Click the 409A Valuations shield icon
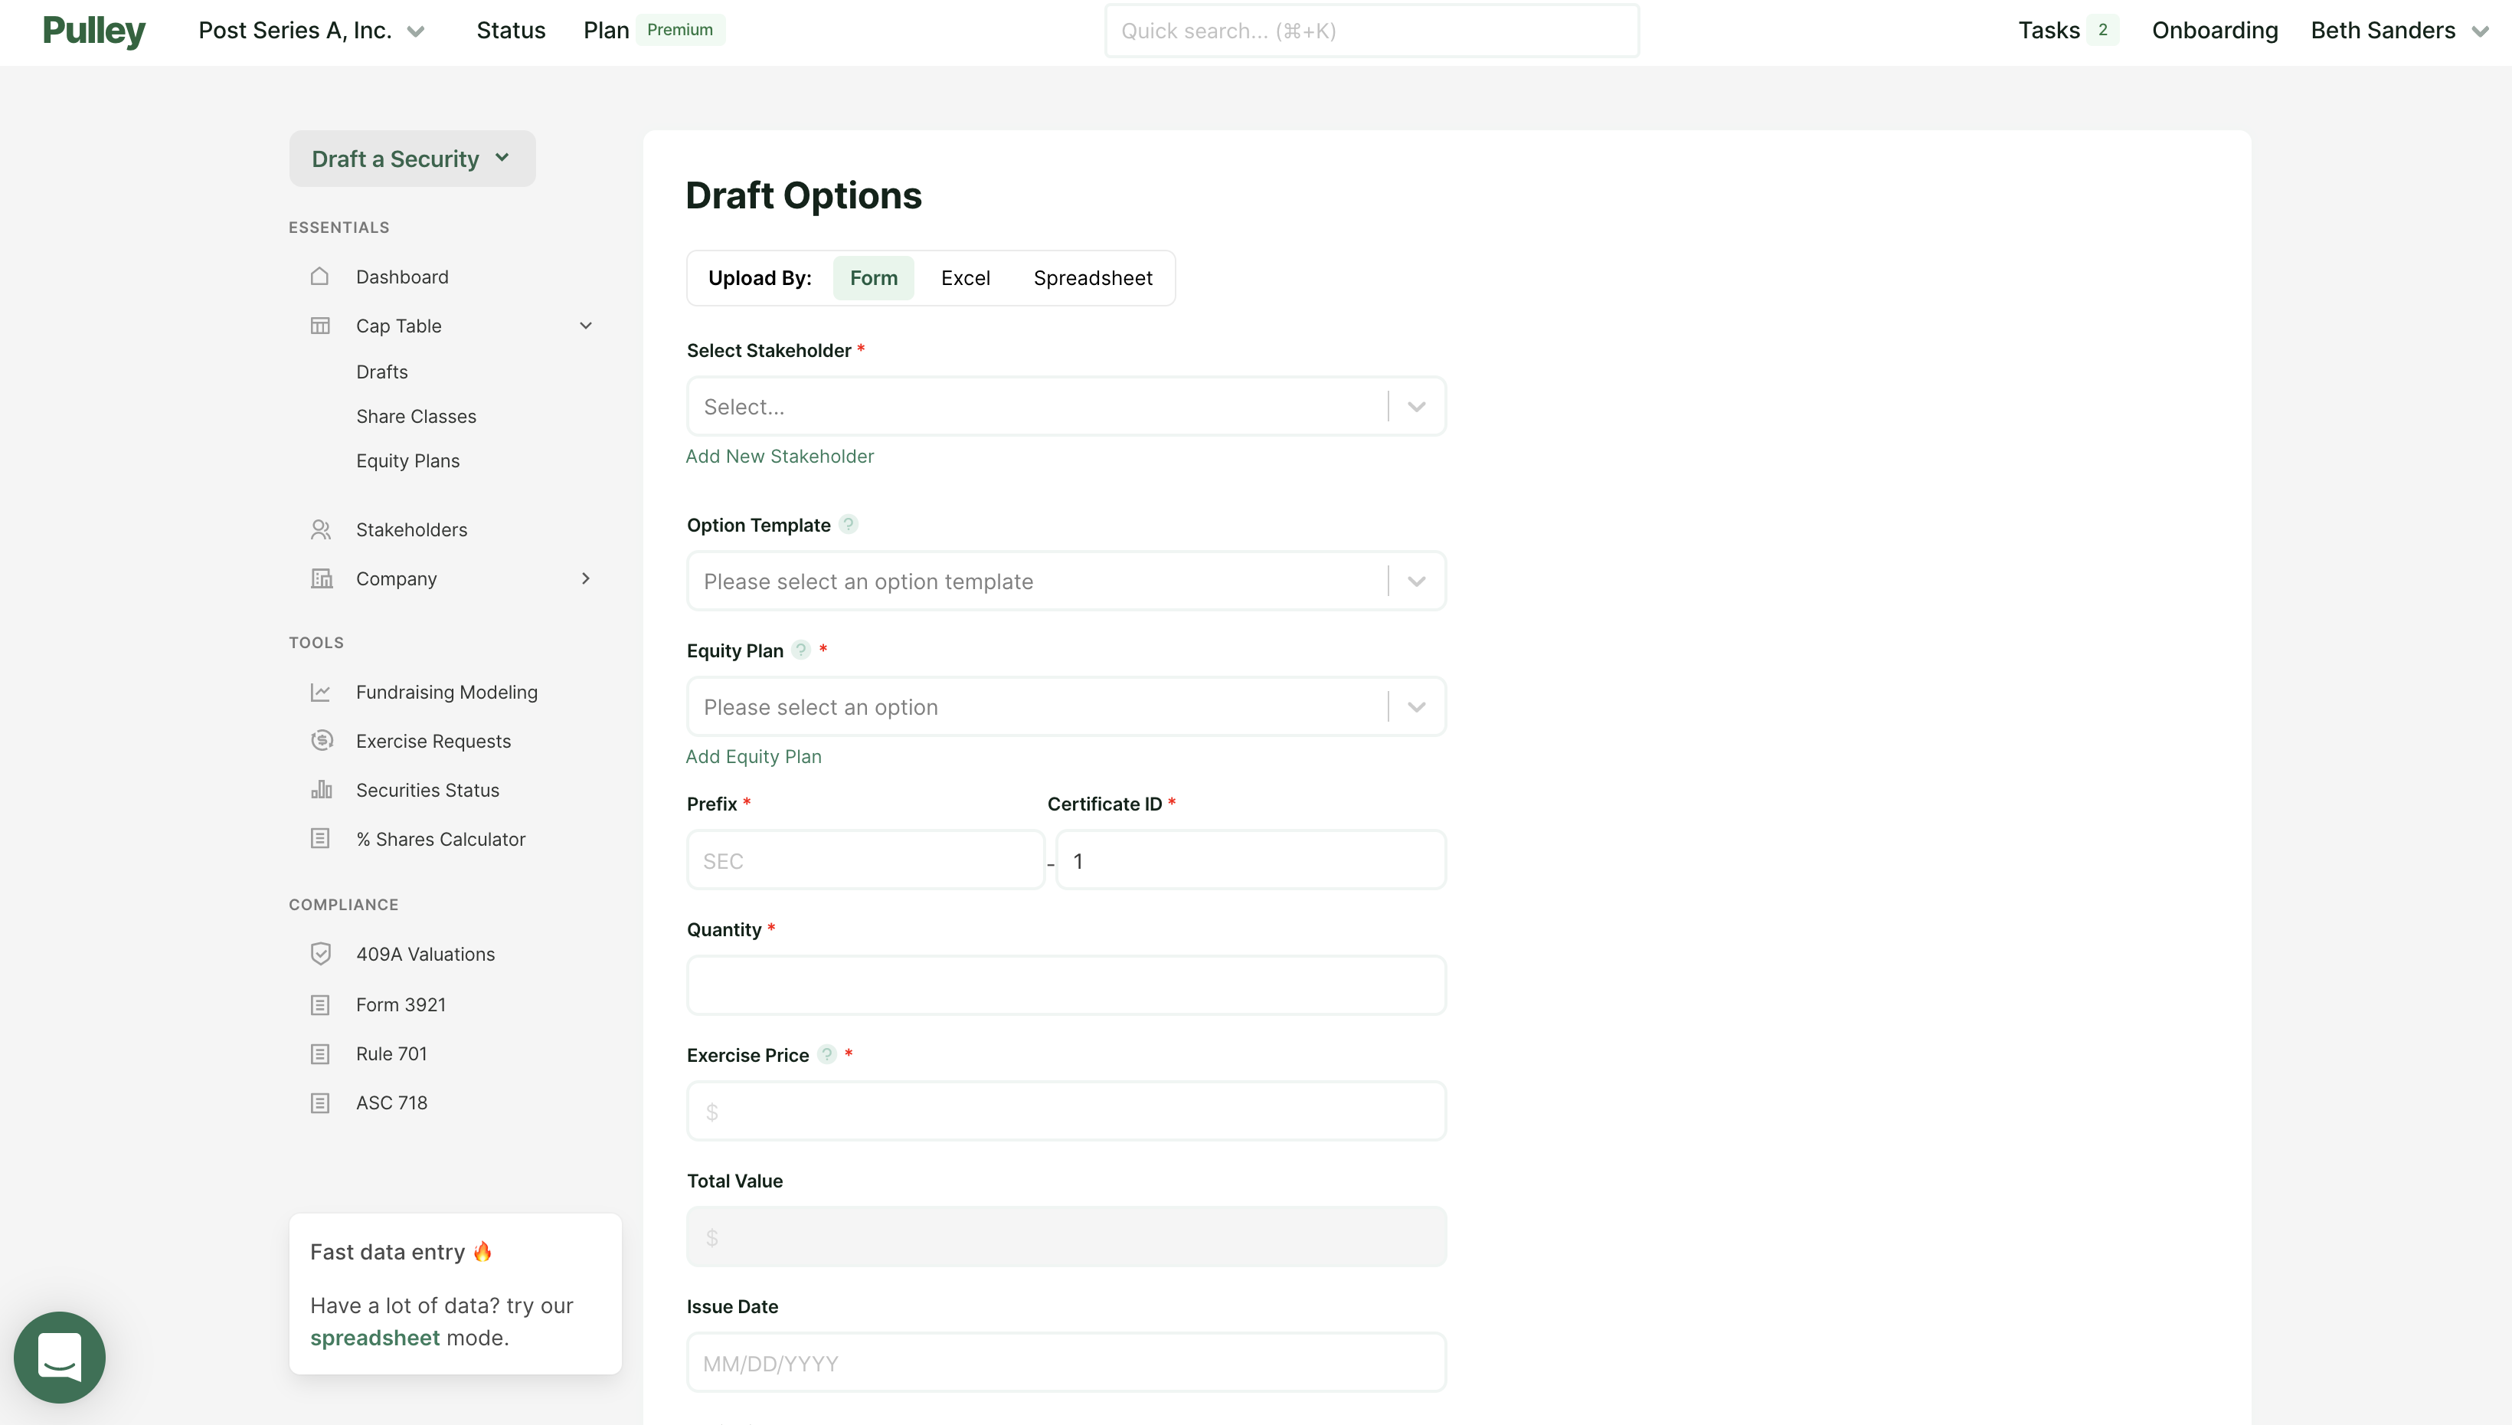This screenshot has height=1425, width=2512. point(322,952)
